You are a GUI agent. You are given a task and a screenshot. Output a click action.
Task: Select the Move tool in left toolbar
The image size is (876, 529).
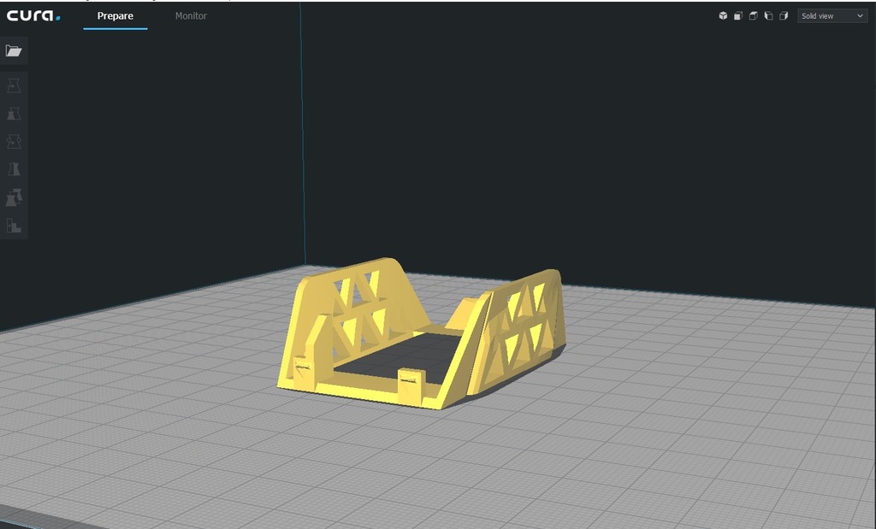[14, 86]
